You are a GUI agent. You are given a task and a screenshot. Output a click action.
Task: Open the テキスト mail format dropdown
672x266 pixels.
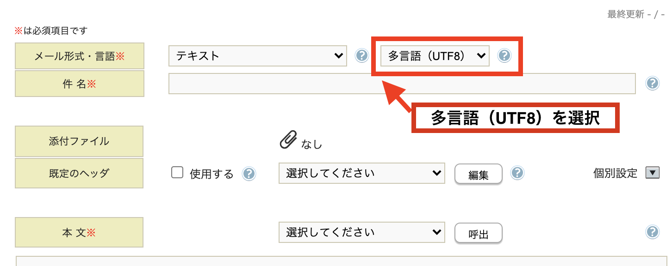click(x=257, y=56)
